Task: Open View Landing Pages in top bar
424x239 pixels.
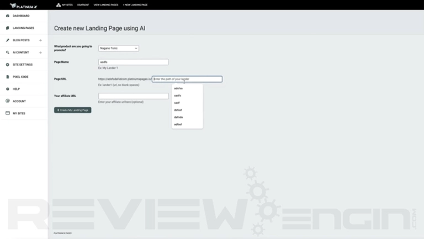Action: 106,4
